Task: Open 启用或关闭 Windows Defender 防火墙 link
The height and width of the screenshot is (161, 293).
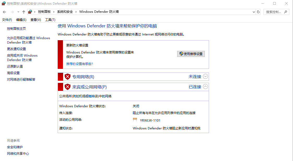Action: pos(22,58)
